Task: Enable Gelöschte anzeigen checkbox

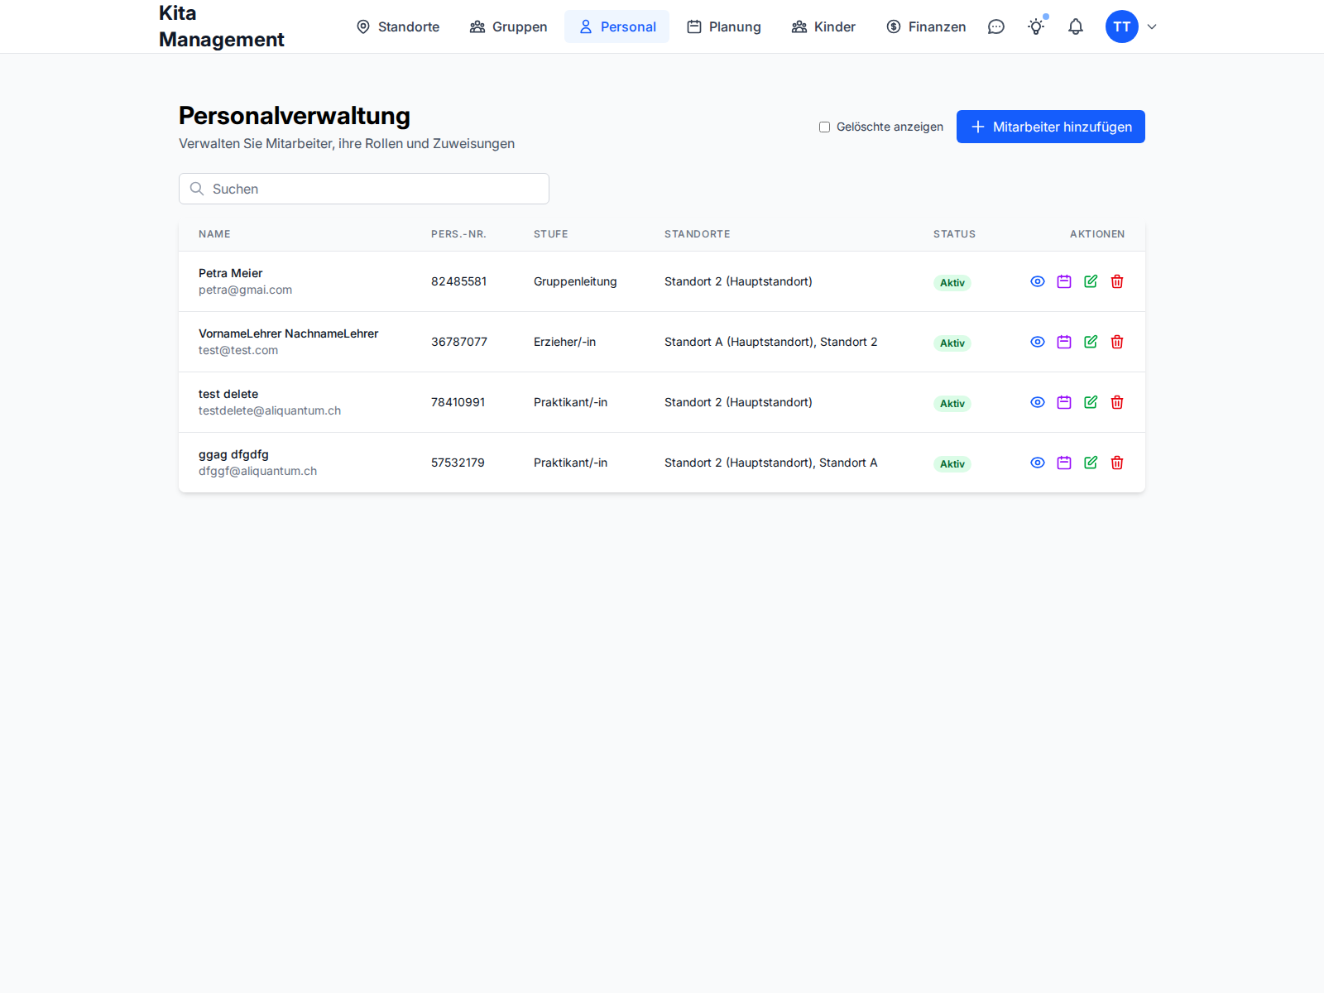Action: [824, 127]
